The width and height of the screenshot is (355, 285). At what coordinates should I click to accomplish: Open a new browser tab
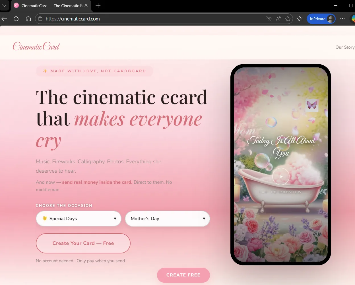pyautogui.click(x=98, y=6)
